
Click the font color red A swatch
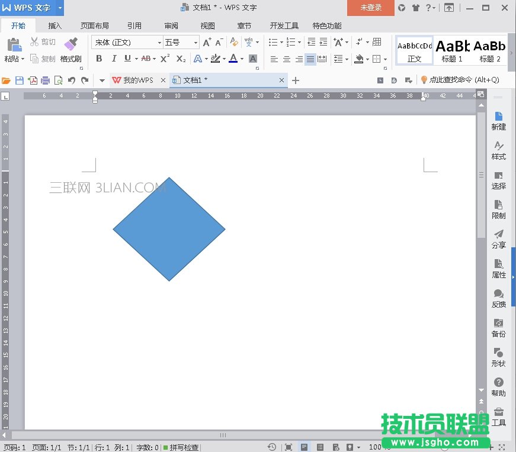[x=233, y=58]
